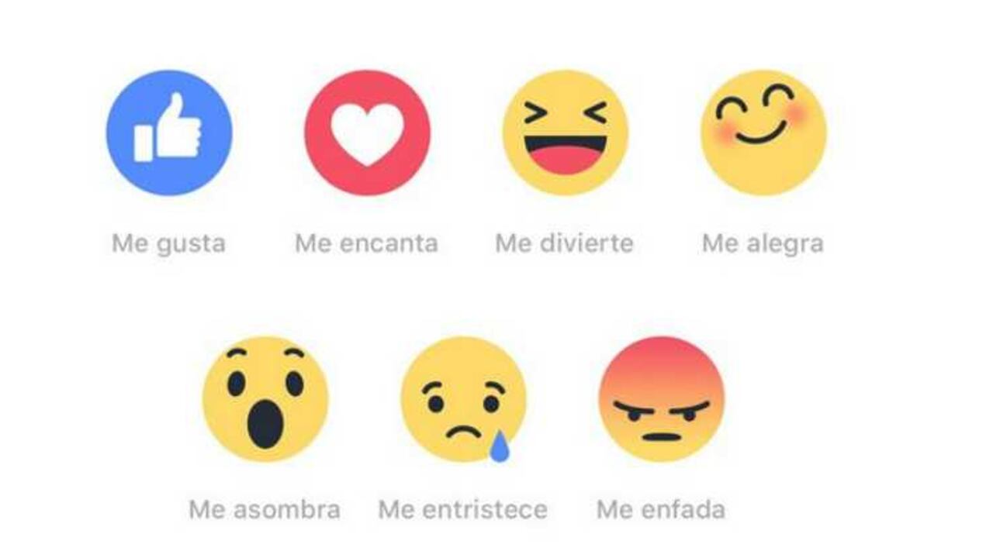
Task: Pick the red angry face reaction
Action: tap(662, 399)
